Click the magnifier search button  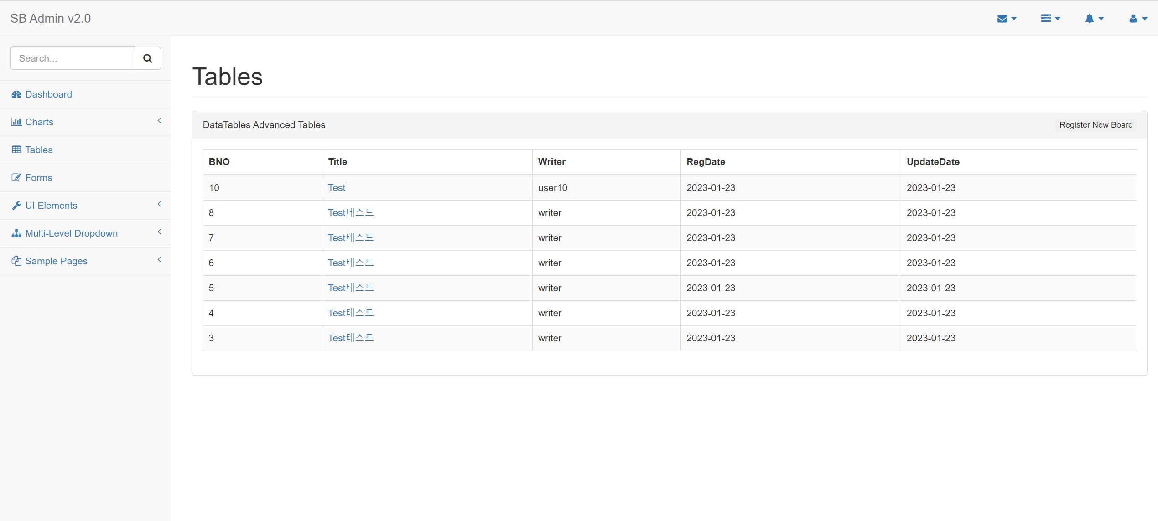[x=147, y=58]
